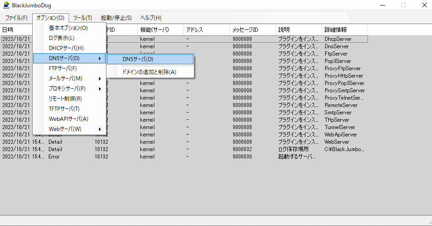The height and width of the screenshot is (226, 432).
Task: Expand the DNSサーバ(D) submenu arrow
Action: point(100,58)
